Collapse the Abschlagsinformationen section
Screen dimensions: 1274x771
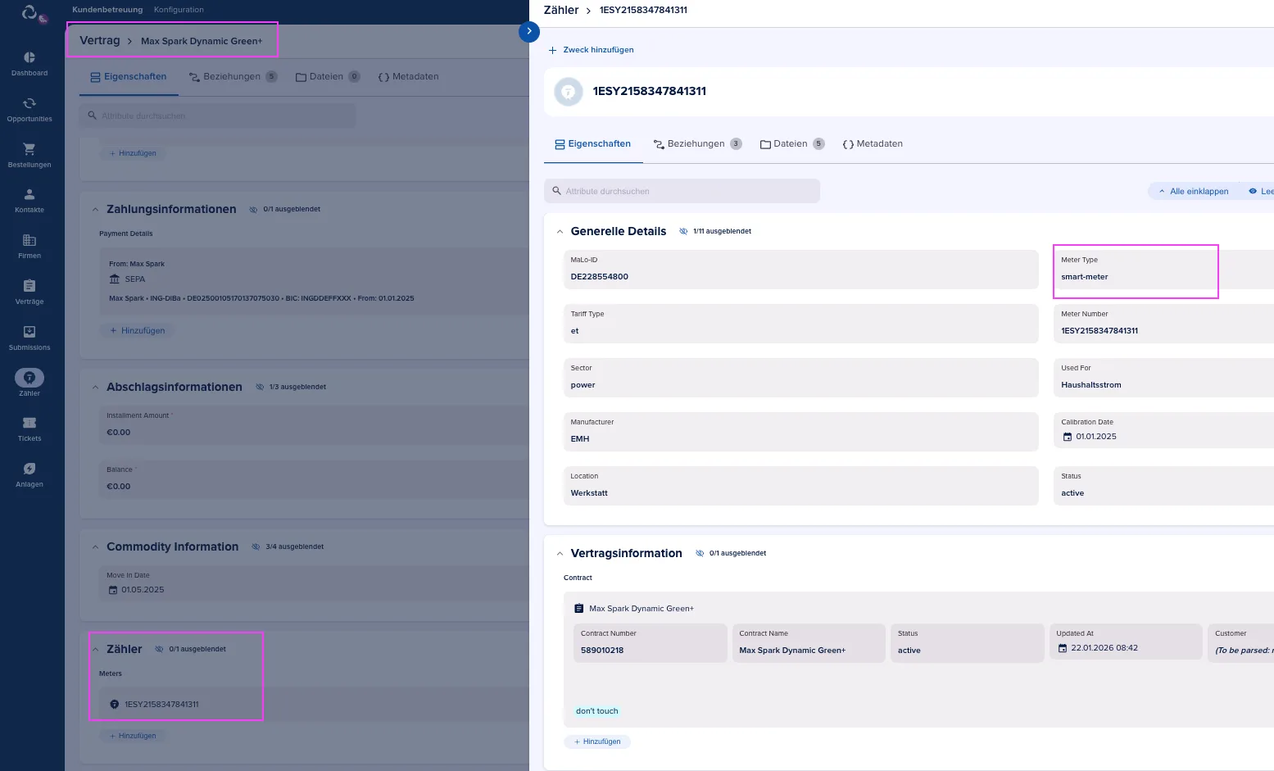pos(96,388)
